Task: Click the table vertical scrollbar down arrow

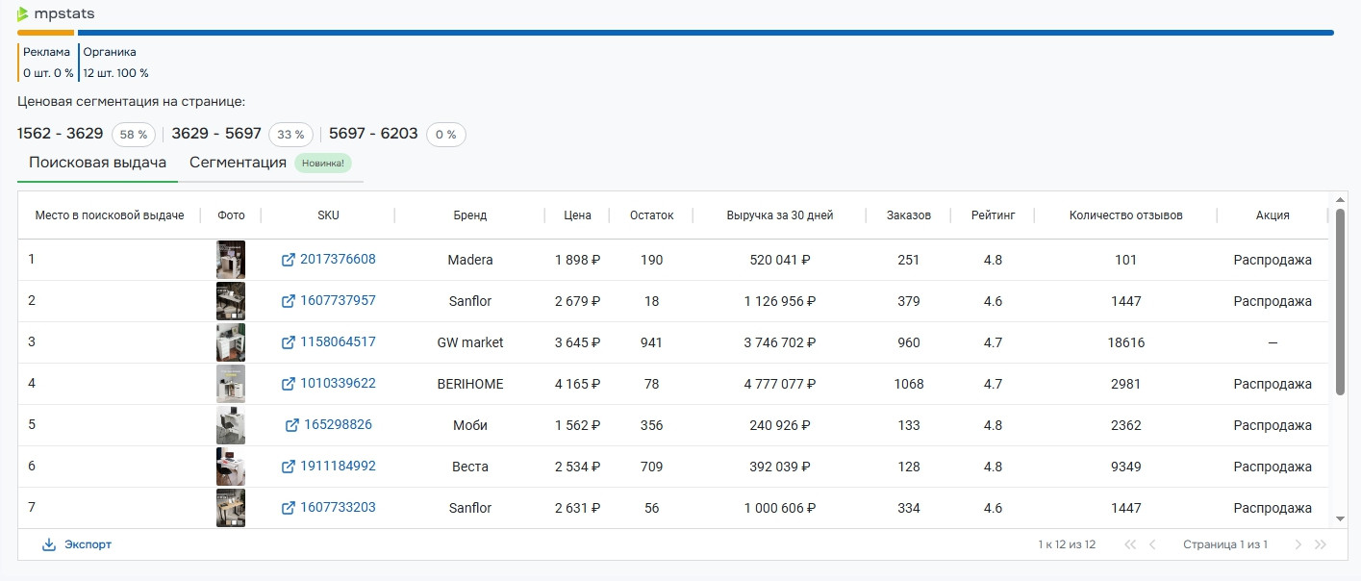Action: coord(1341,518)
